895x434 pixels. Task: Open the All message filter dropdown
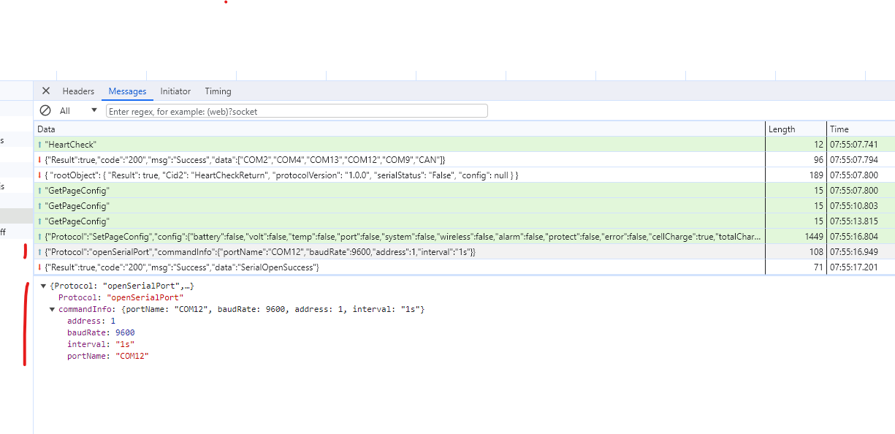[x=78, y=111]
